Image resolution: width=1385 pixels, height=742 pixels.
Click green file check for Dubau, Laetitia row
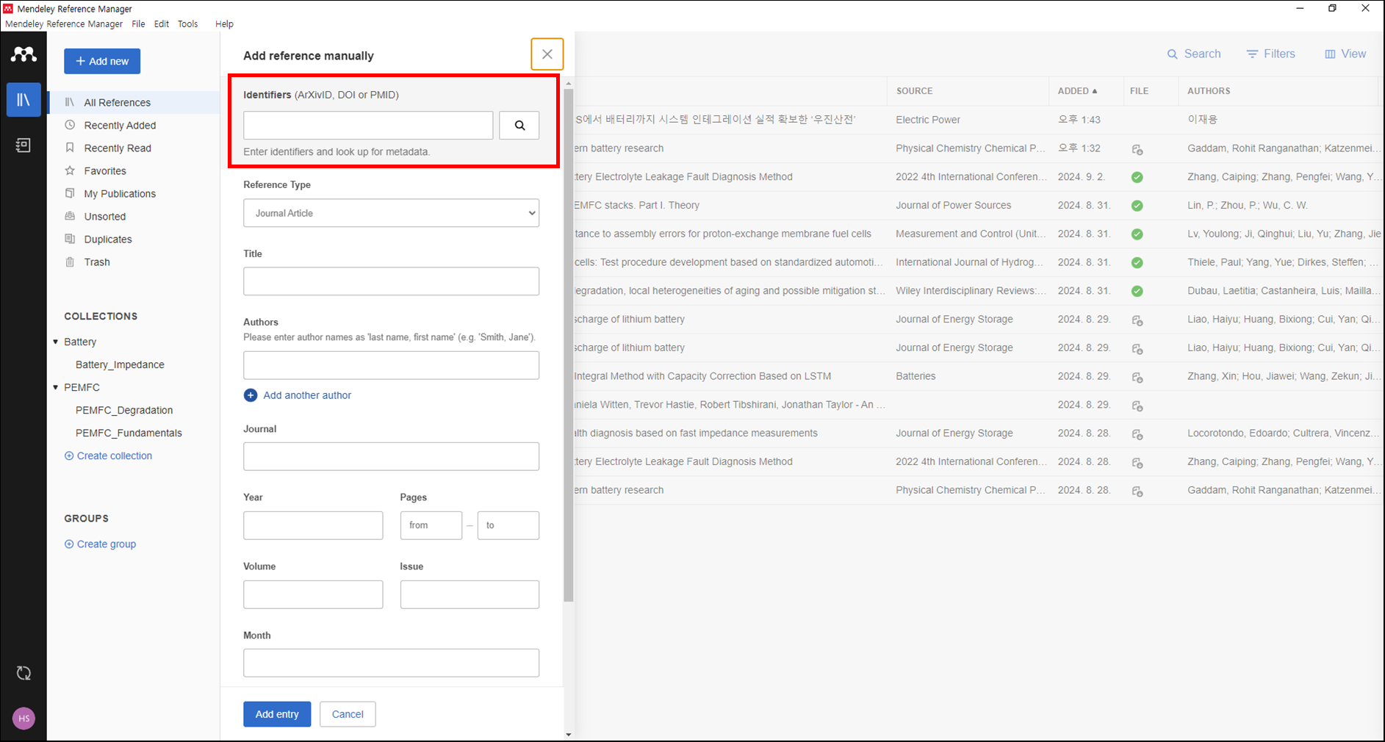pos(1137,291)
